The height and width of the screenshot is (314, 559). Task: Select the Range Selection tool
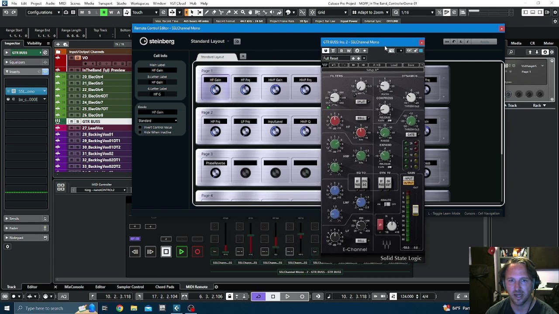pos(199,12)
